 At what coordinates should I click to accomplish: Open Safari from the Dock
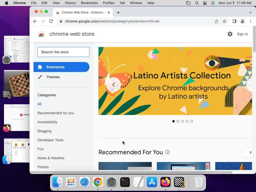(x=84, y=182)
